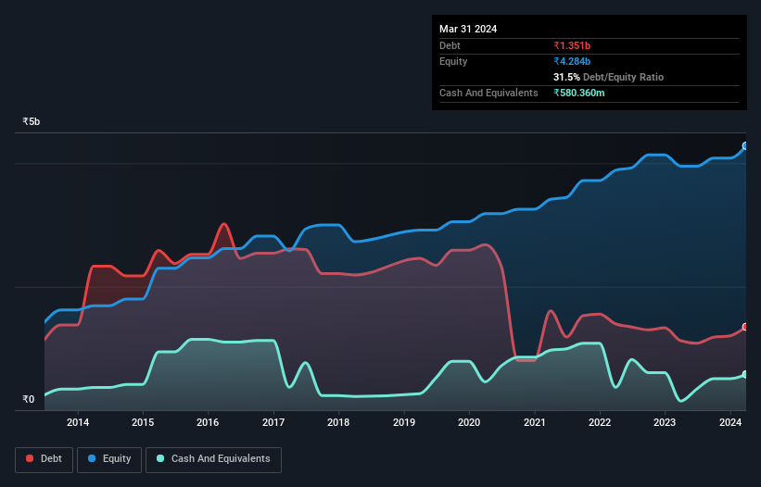The width and height of the screenshot is (761, 487).
Task: Select the 2016 axis label
Action: (x=208, y=422)
